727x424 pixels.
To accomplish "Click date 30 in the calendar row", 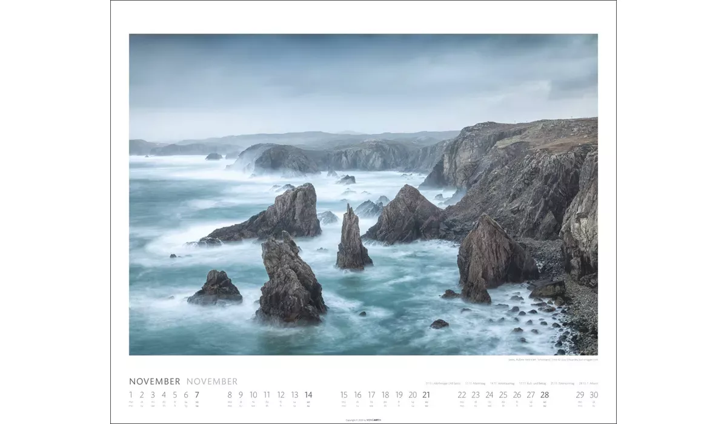I will coord(594,395).
